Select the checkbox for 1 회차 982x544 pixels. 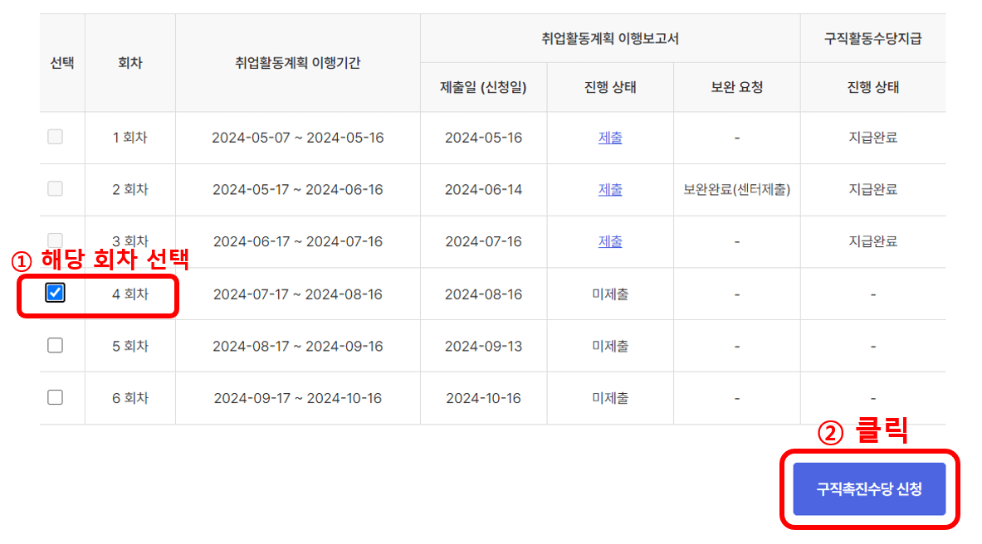click(55, 137)
